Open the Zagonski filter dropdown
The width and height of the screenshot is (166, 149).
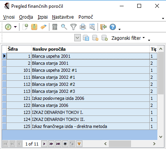click(128, 38)
